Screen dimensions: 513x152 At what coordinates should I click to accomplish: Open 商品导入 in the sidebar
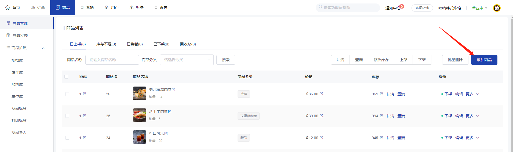(19, 132)
